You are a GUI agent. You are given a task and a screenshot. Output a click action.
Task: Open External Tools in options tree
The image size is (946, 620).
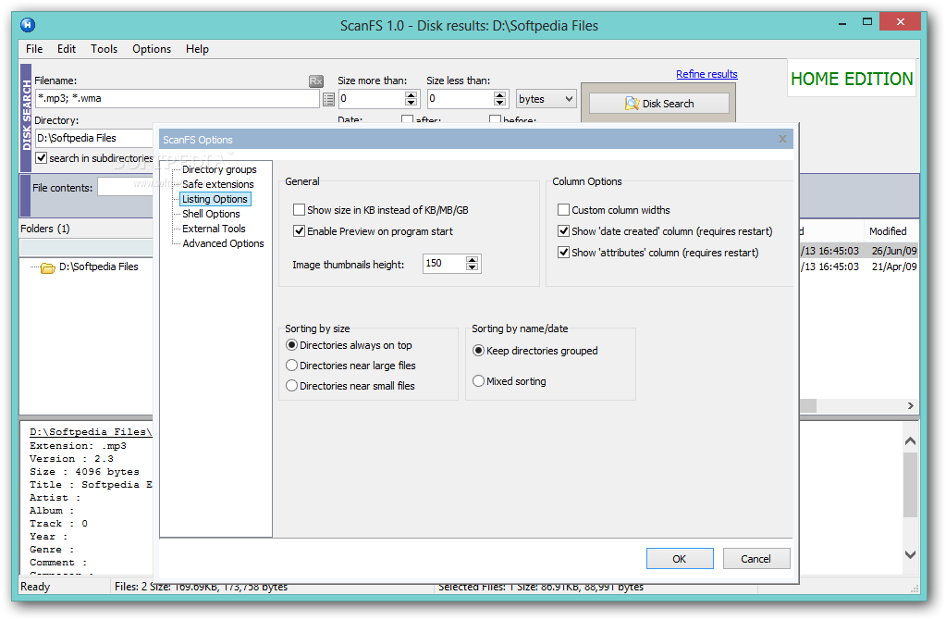[214, 229]
